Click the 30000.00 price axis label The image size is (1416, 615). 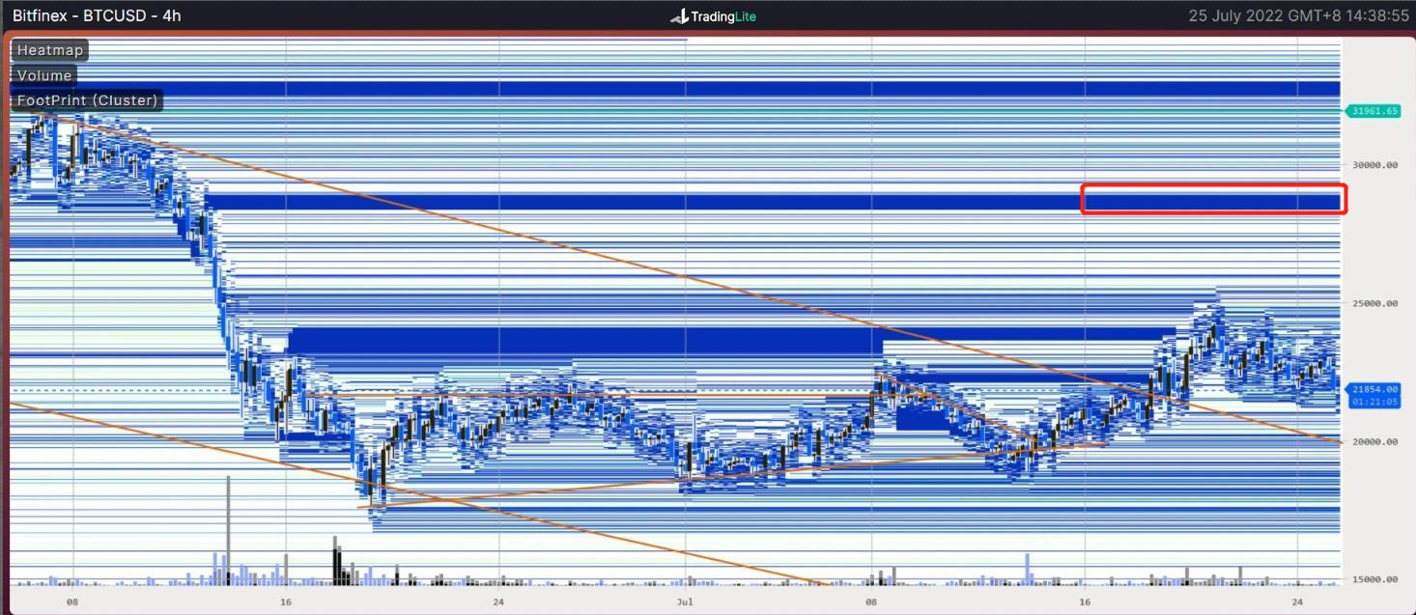(x=1374, y=165)
